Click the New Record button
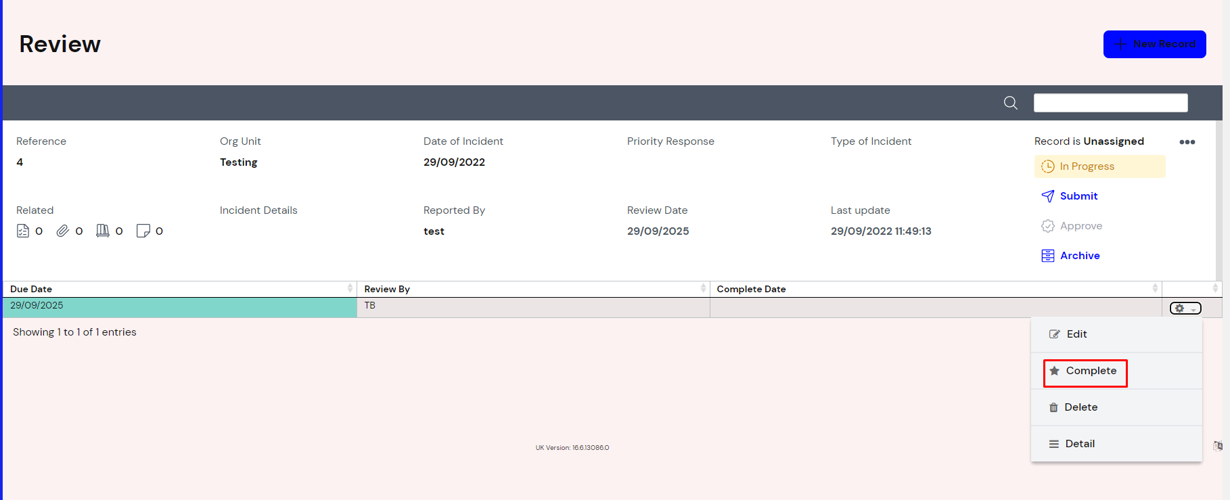The image size is (1230, 500). point(1154,44)
